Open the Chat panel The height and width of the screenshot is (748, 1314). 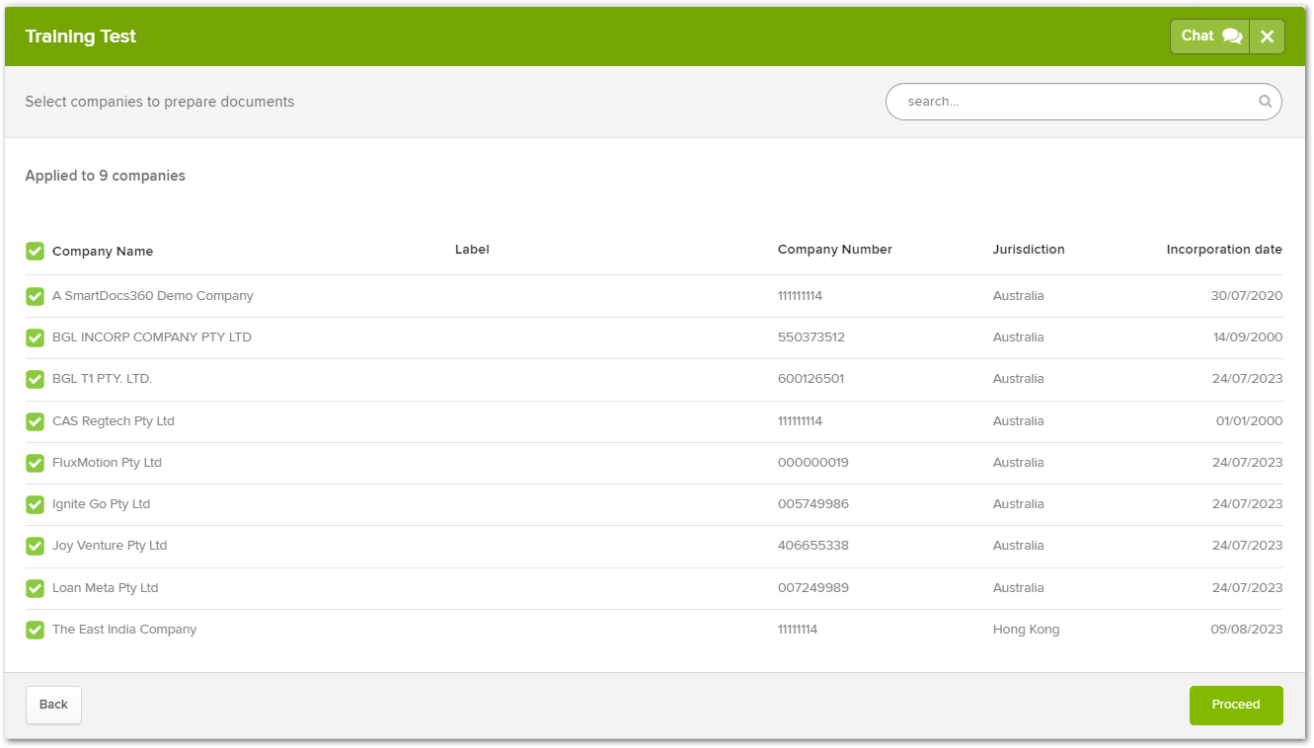click(x=1210, y=37)
